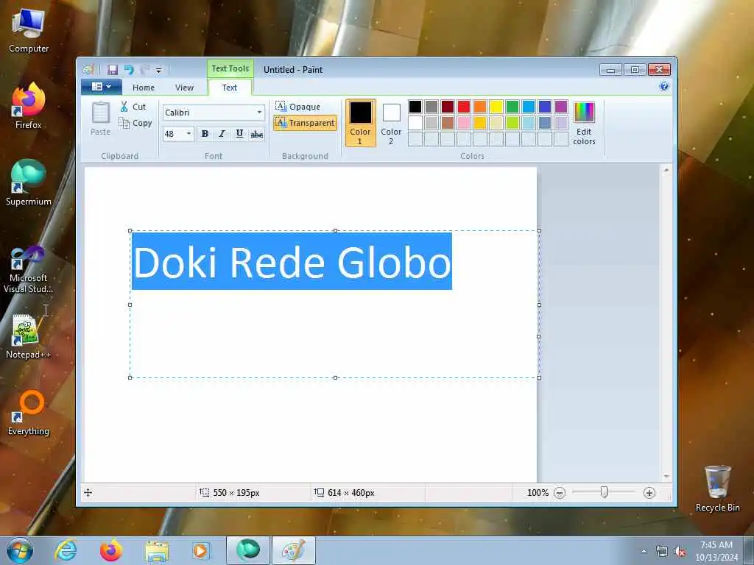Toggle Bold formatting
This screenshot has height=565, width=754.
click(x=205, y=134)
